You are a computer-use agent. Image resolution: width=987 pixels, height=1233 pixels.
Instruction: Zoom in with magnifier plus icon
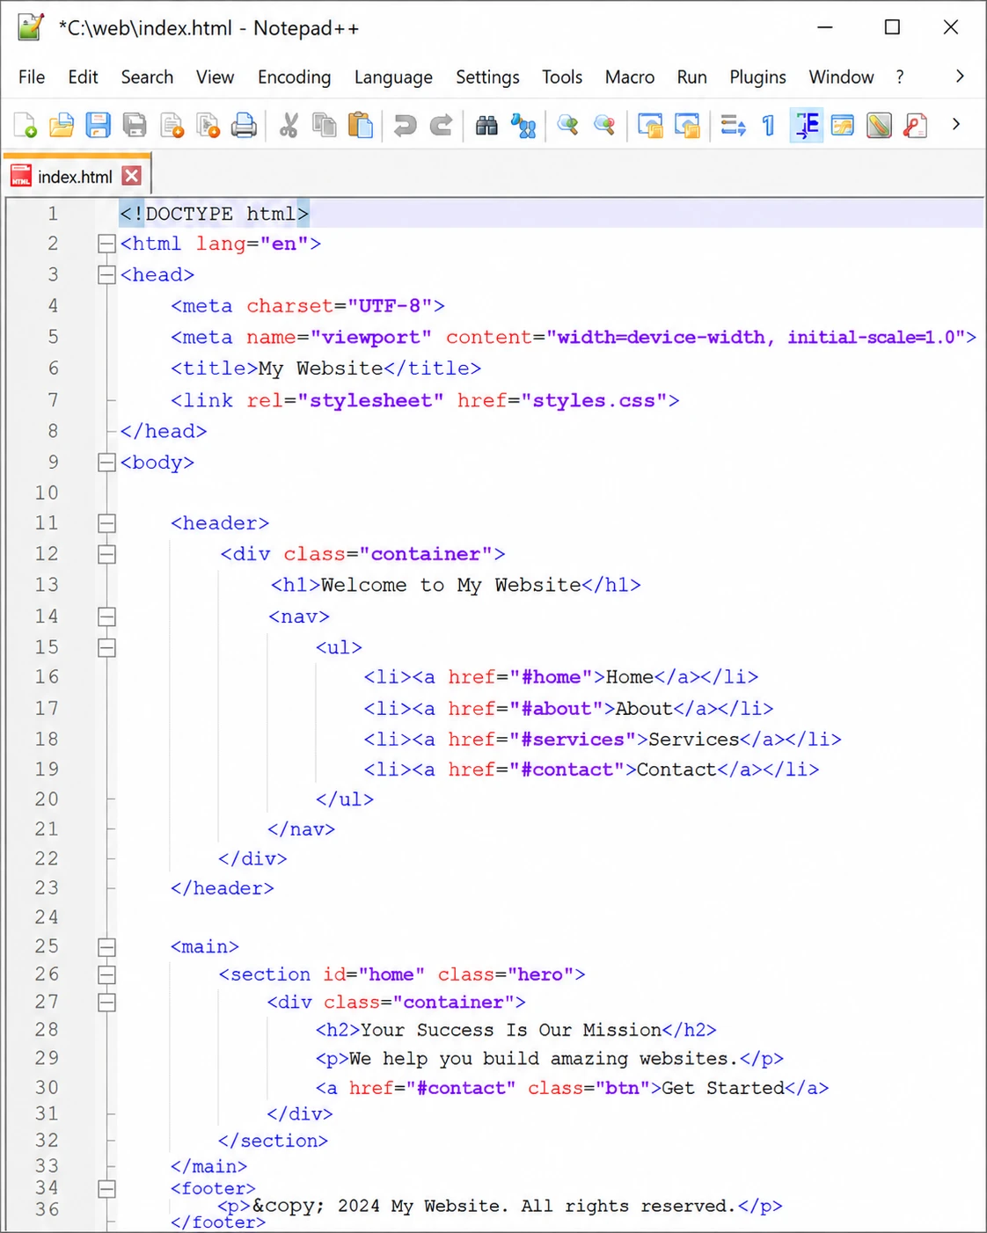(x=567, y=125)
